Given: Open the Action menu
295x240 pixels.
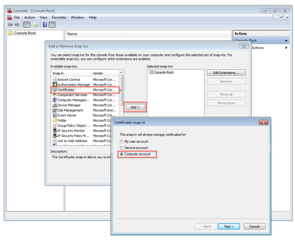Looking at the screenshot, I should pyautogui.click(x=29, y=17).
